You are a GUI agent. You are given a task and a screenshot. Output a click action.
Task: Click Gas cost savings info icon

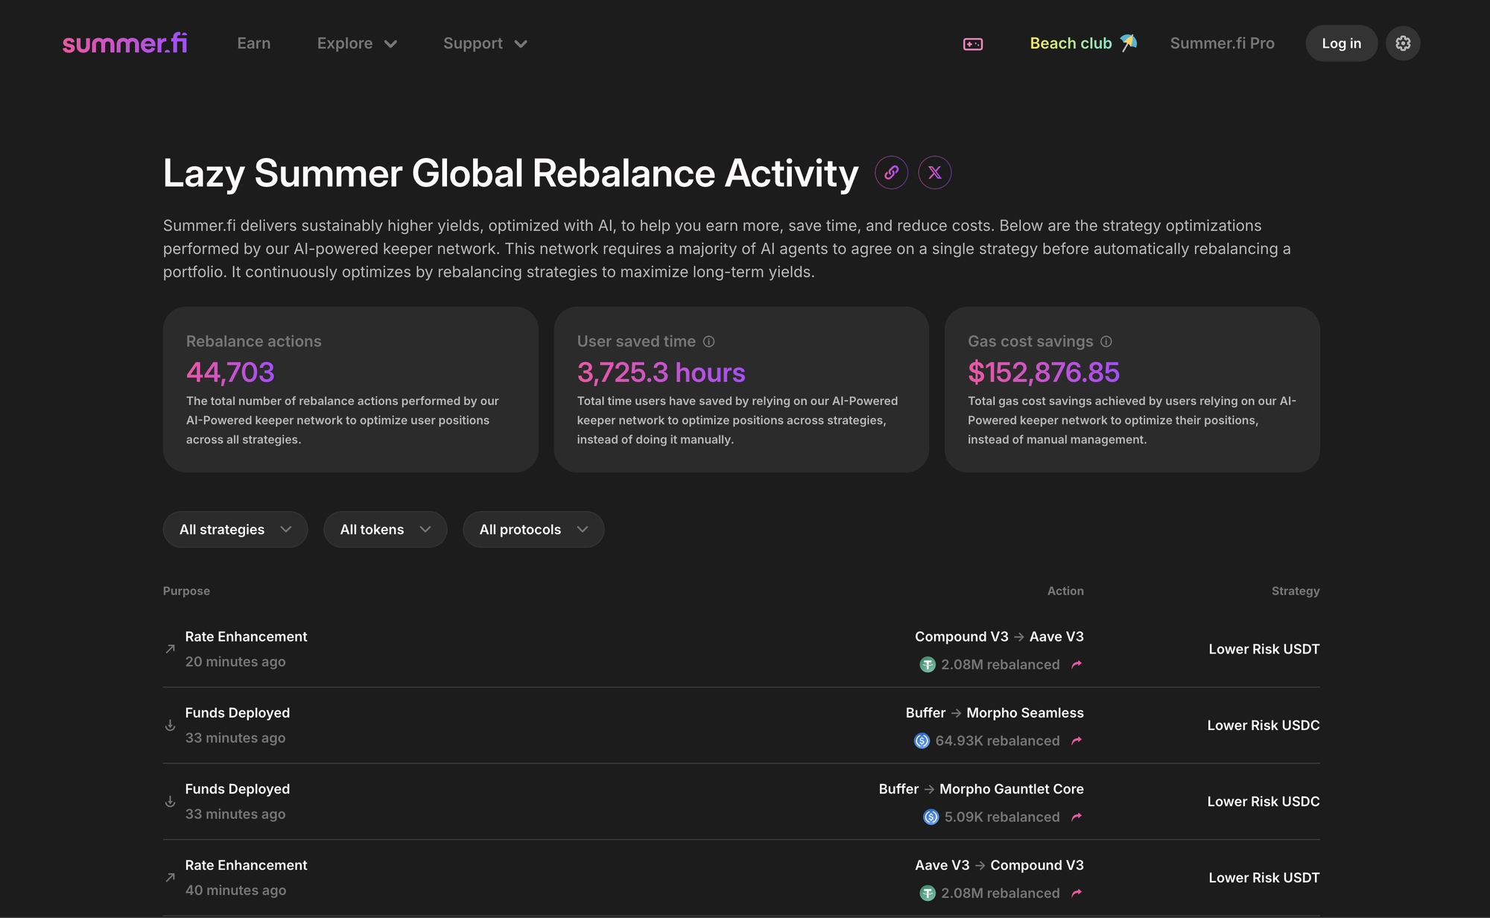(1106, 341)
